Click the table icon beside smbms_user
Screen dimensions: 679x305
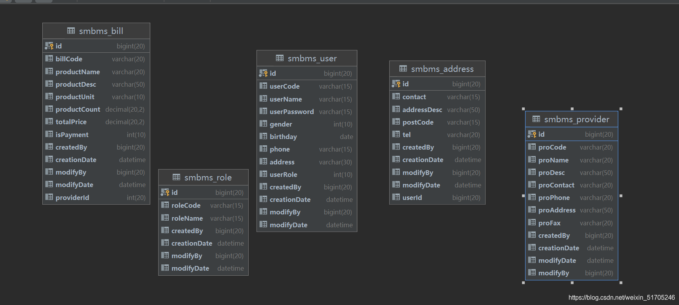pos(280,58)
